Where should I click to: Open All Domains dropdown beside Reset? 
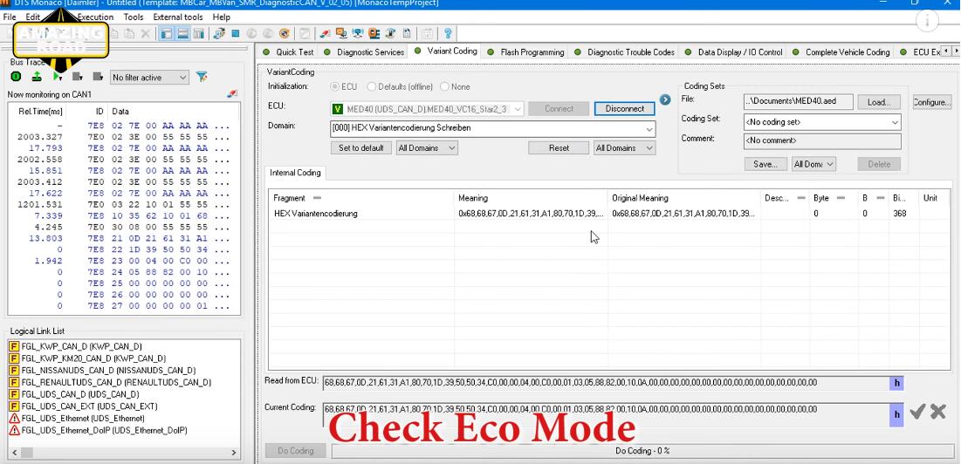tap(625, 148)
